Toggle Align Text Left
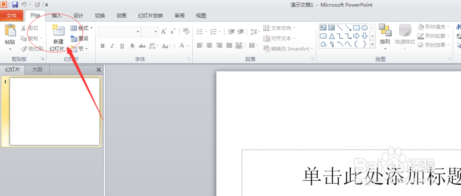Image resolution: width=461 pixels, height=196 pixels. (200, 45)
